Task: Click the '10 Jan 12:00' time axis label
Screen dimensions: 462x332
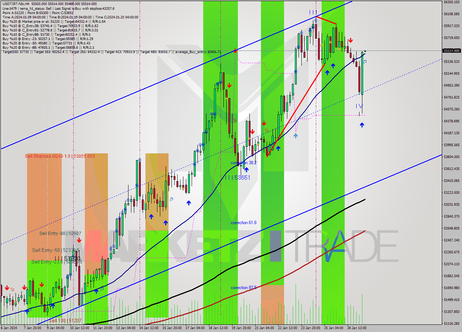Action: click(x=79, y=328)
